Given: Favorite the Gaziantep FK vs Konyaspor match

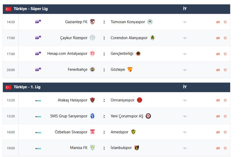Looking at the screenshot, I should click(x=225, y=22).
